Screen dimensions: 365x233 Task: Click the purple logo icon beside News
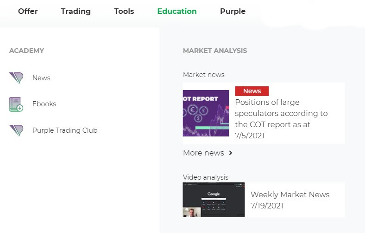(x=16, y=78)
